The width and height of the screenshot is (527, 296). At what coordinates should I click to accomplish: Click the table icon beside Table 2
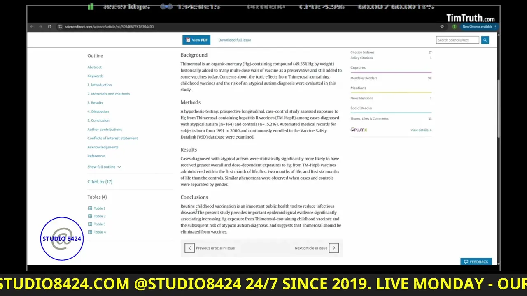[90, 216]
